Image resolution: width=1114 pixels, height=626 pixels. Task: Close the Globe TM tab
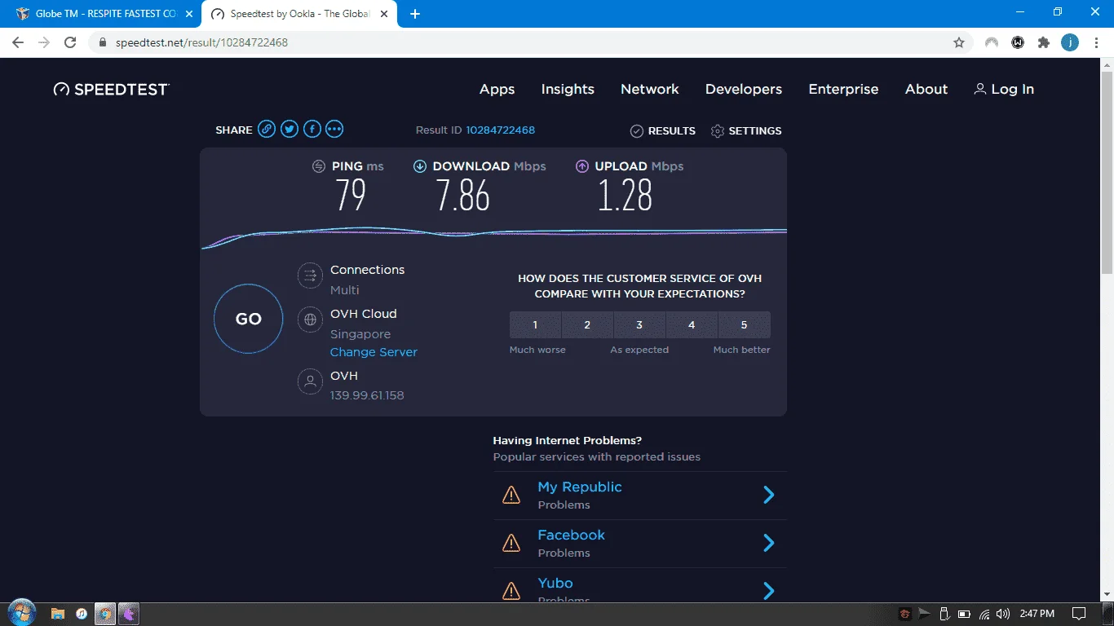click(x=189, y=14)
